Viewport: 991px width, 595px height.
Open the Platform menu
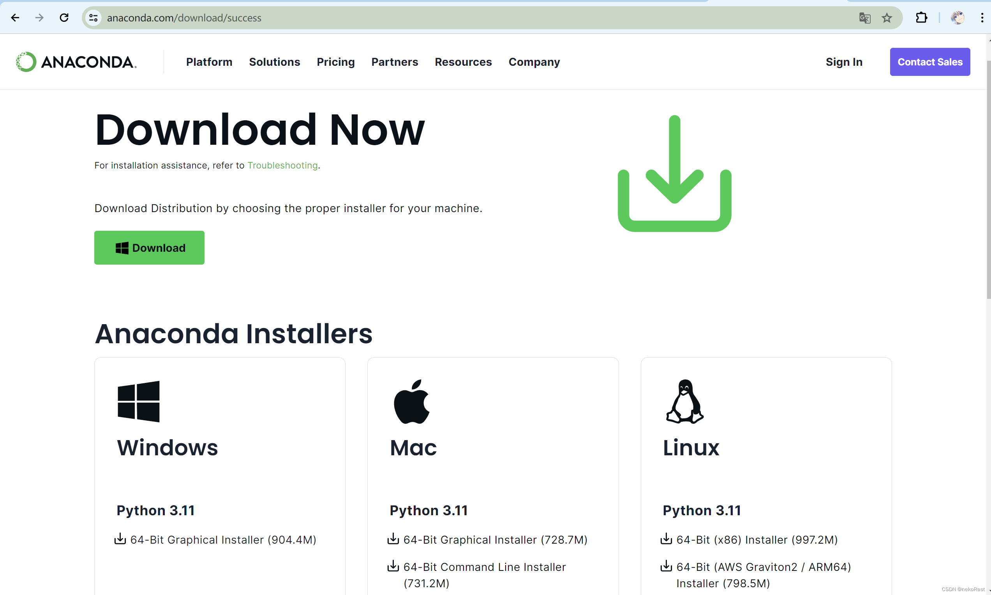[209, 62]
